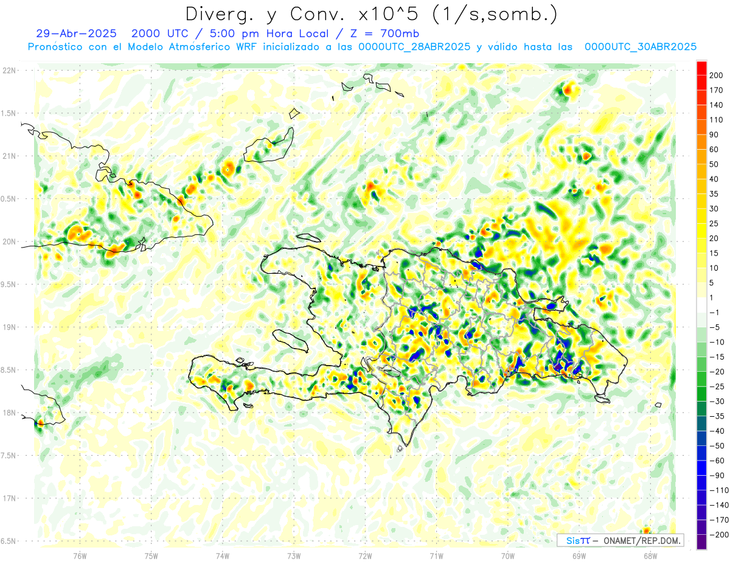
Task: Click the positive '15' color scale label
Action: click(714, 253)
